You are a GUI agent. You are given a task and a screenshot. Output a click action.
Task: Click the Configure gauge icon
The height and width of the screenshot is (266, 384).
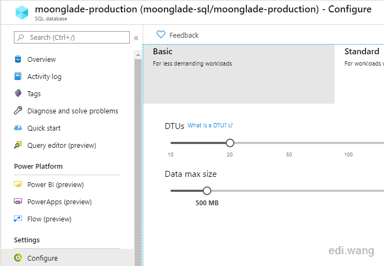click(x=18, y=257)
